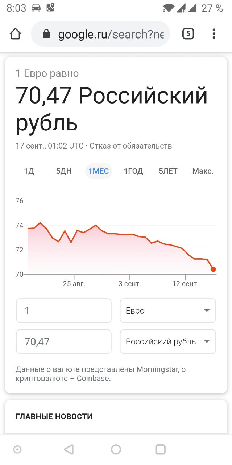This screenshot has height=465, width=232.
Task: Tap the red endpoint dot on chart
Action: (x=213, y=269)
